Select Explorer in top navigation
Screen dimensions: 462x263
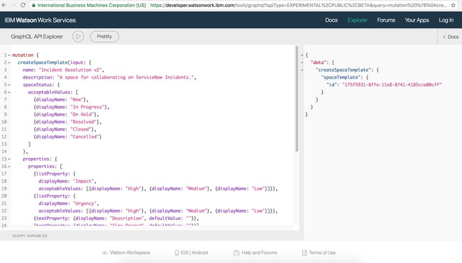point(357,20)
